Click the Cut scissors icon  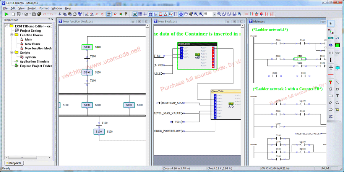click(59, 14)
